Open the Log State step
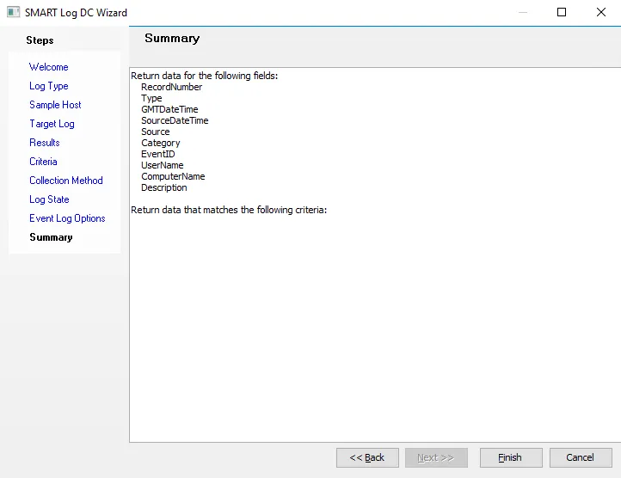 (x=49, y=199)
